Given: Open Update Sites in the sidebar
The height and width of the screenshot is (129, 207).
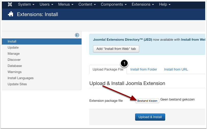Looking at the screenshot, I should (17, 84).
